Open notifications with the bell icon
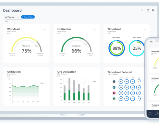This screenshot has height=125, width=159. (148, 10)
